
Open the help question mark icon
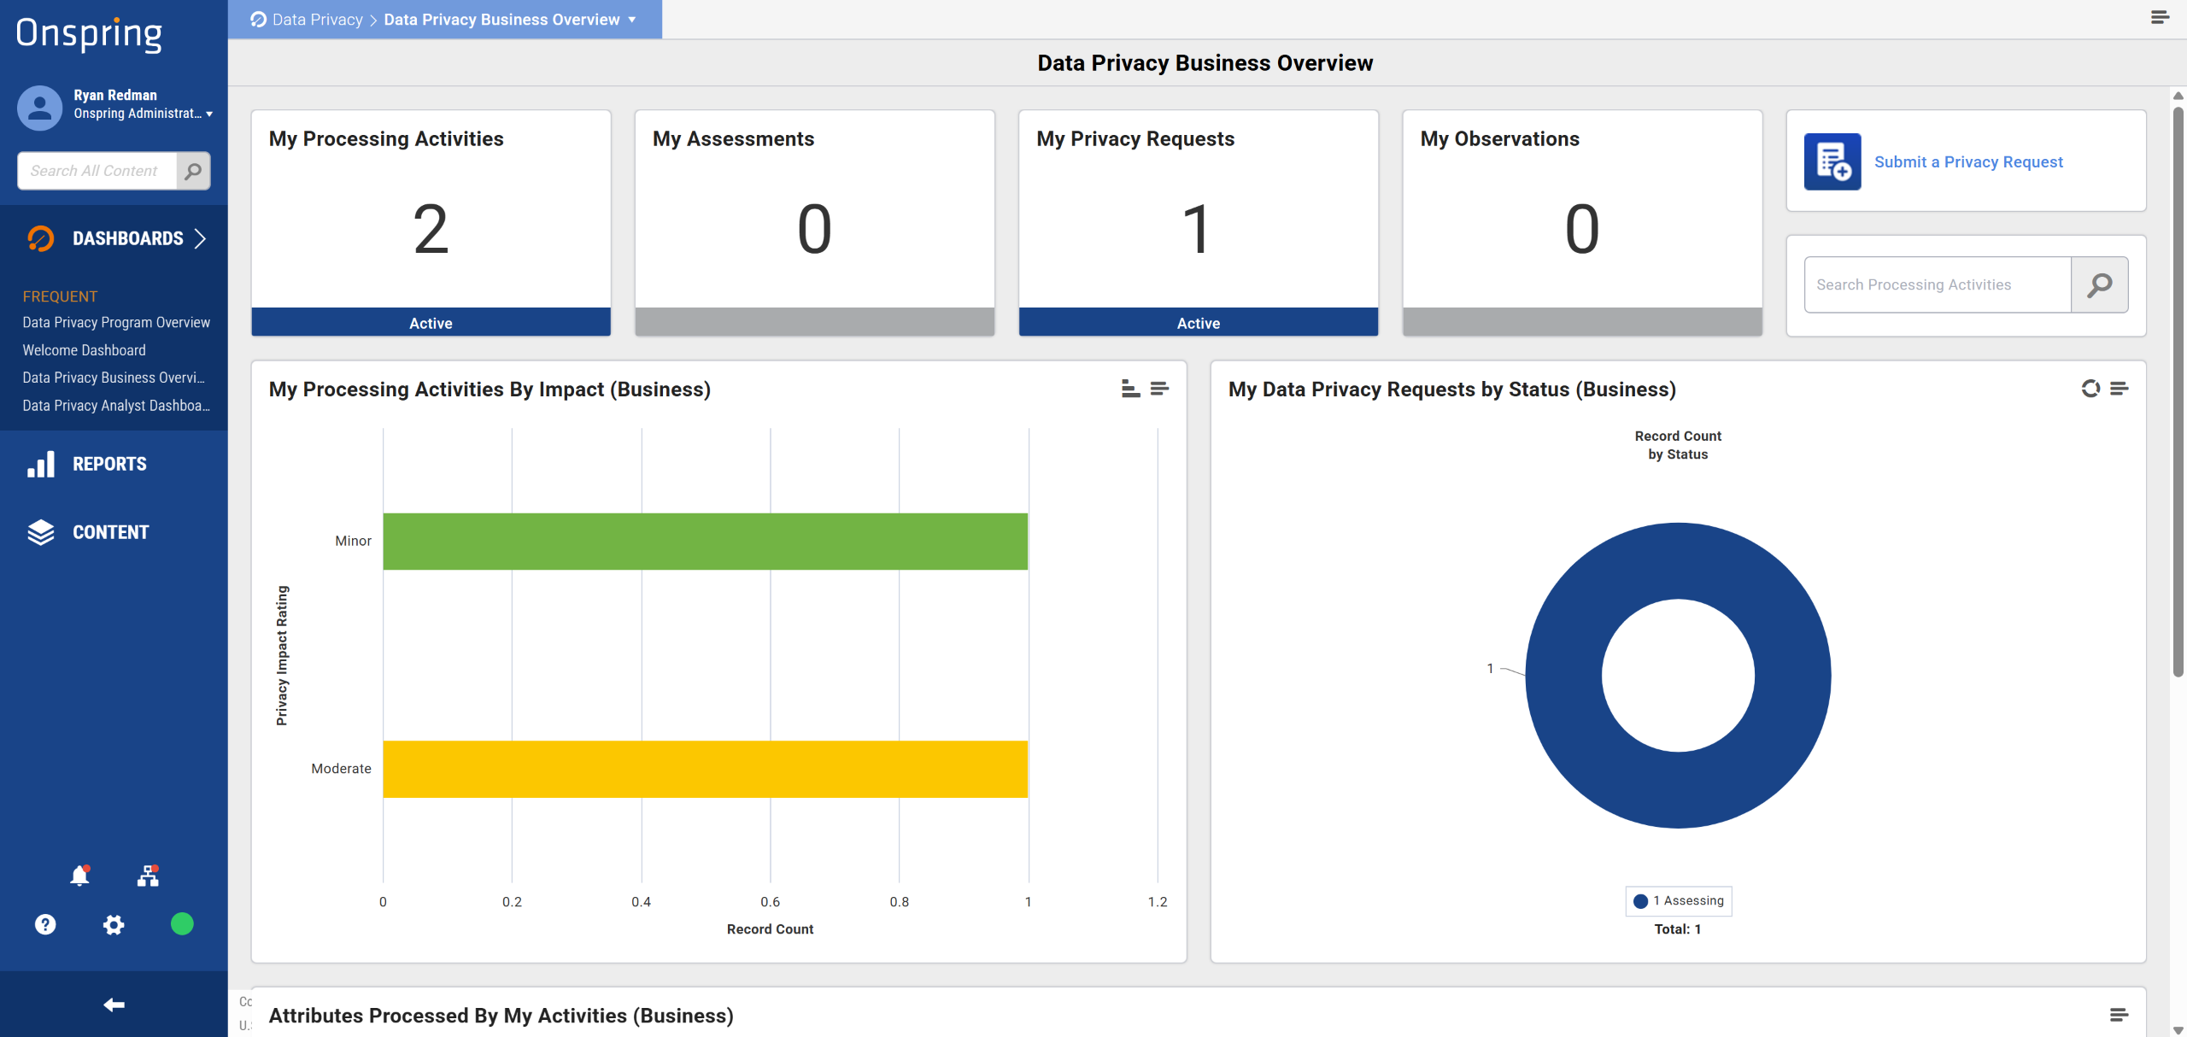click(x=45, y=924)
